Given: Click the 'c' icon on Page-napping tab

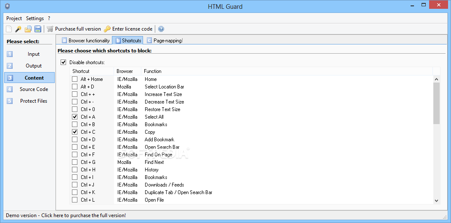Looking at the screenshot, I should coord(149,41).
